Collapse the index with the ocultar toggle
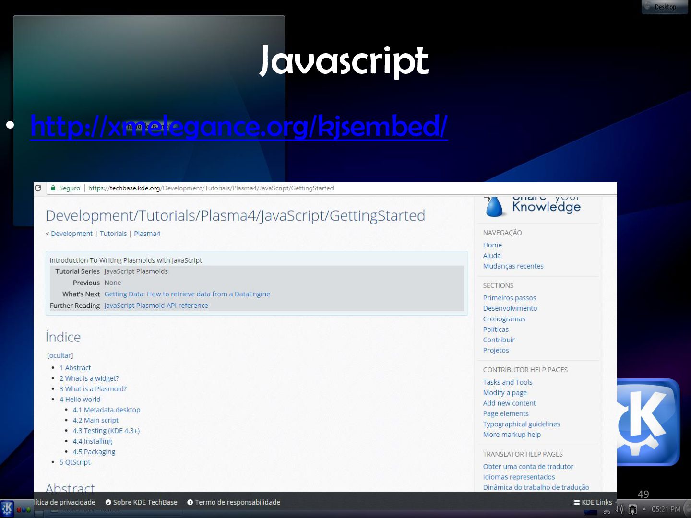 click(60, 355)
